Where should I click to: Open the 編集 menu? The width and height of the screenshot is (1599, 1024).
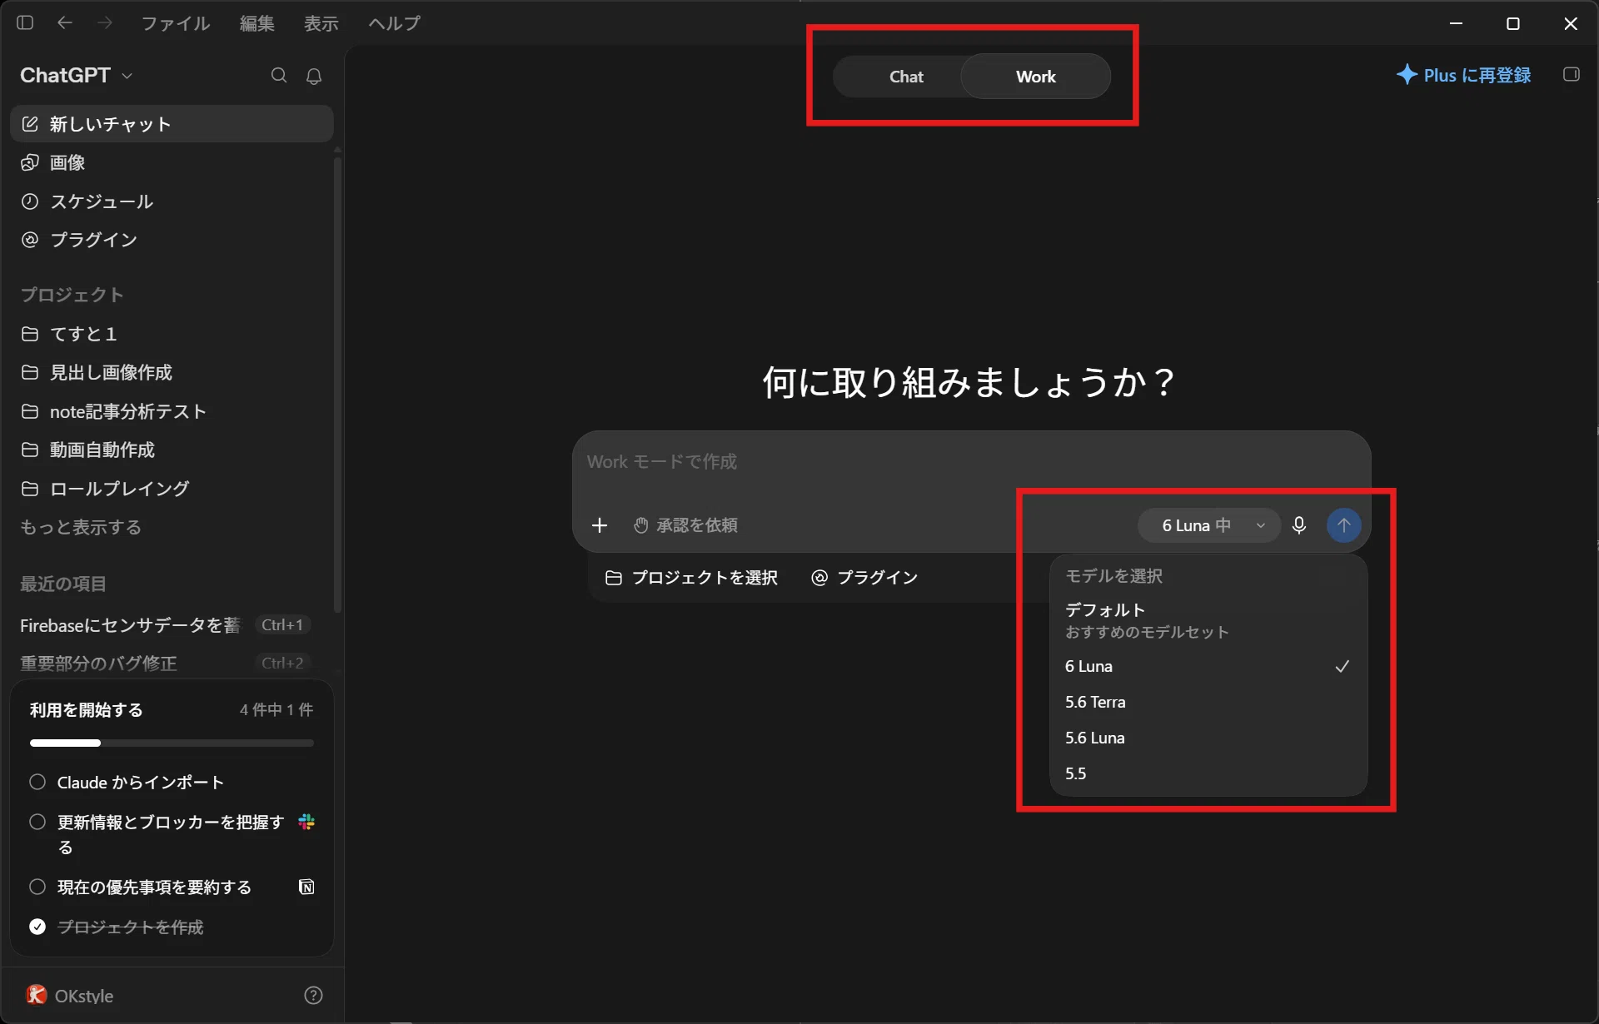(x=257, y=23)
